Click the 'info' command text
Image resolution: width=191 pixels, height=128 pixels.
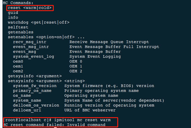(13, 17)
